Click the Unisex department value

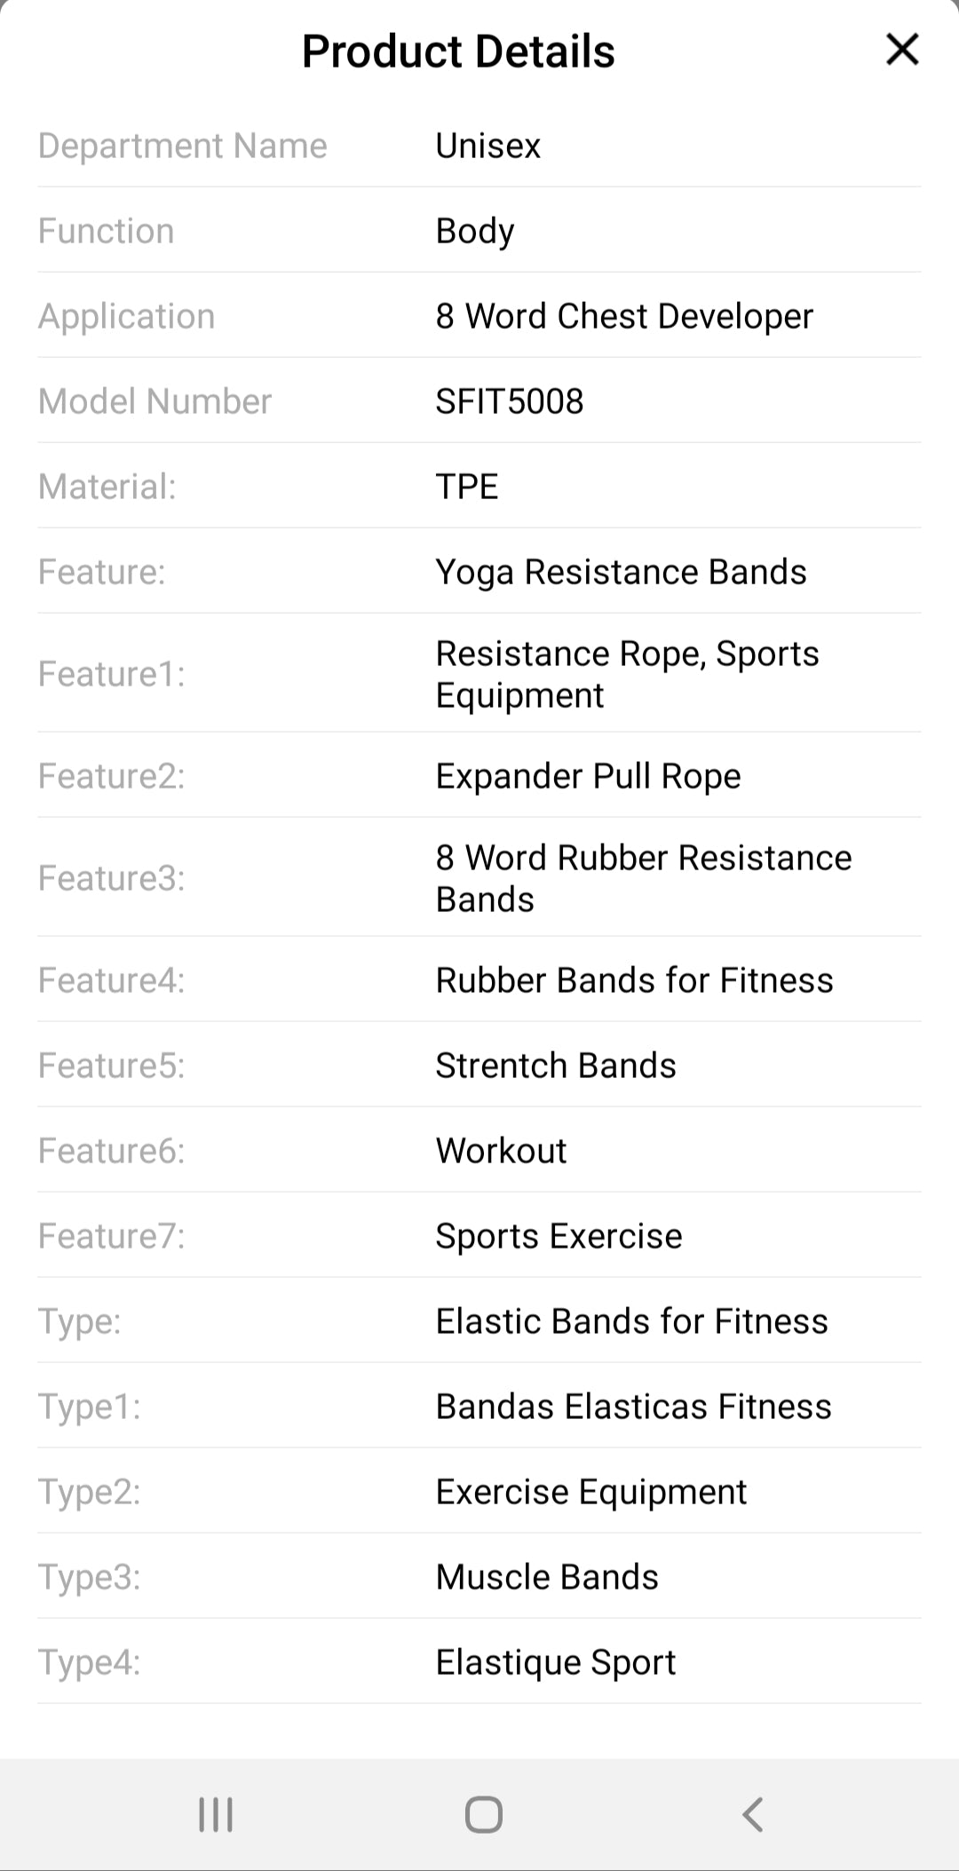tap(488, 146)
